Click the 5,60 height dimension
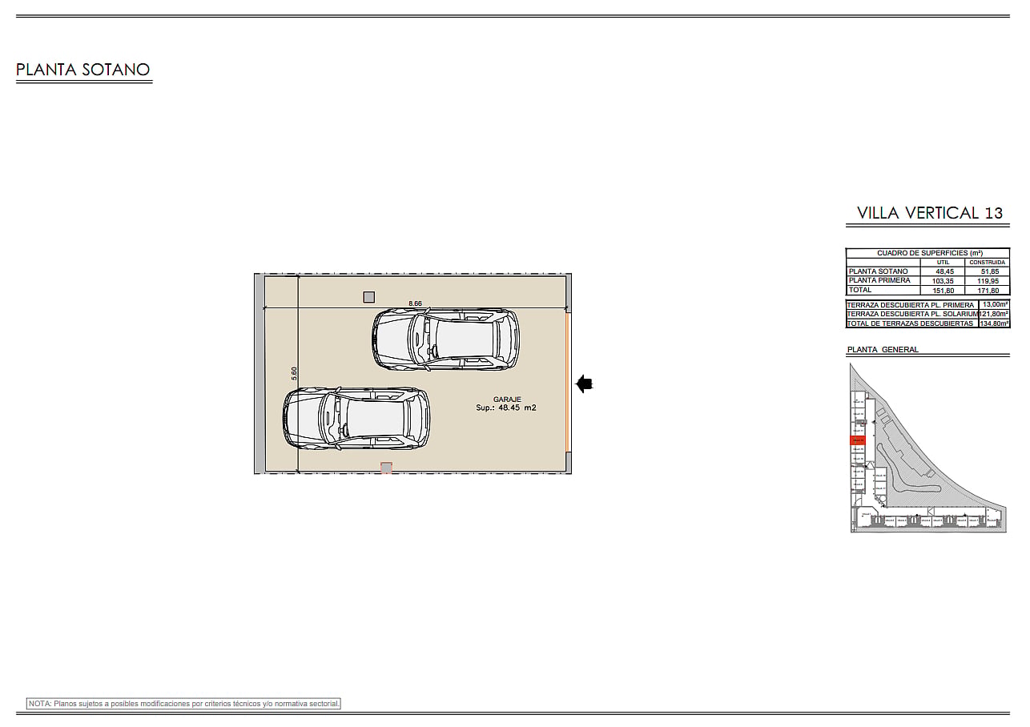The image size is (1030, 727). (294, 373)
